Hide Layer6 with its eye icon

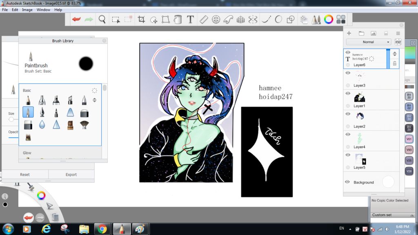click(x=348, y=53)
